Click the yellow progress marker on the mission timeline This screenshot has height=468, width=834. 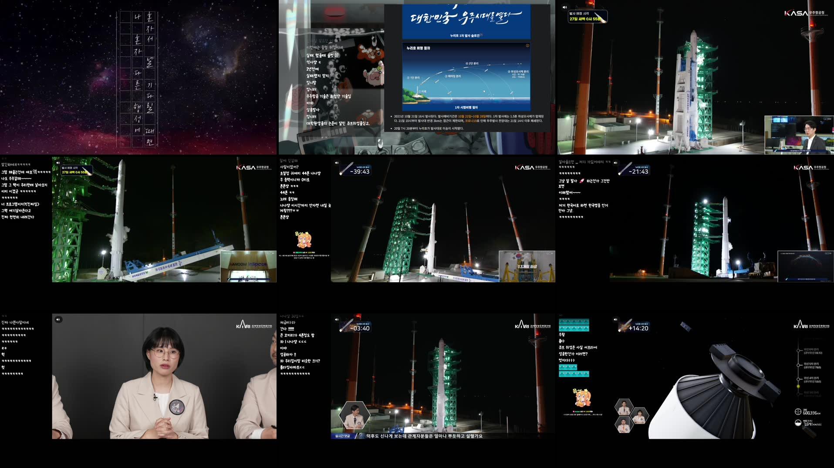pos(798,386)
